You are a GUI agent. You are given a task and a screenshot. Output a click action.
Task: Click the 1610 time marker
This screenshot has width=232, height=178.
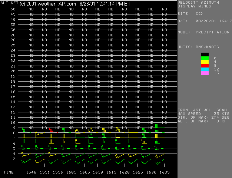click(x=98, y=172)
